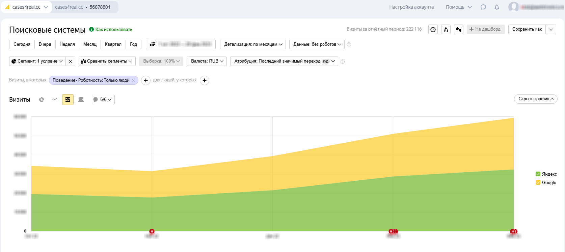Open the export report icon
This screenshot has width=565, height=252.
[x=446, y=30]
